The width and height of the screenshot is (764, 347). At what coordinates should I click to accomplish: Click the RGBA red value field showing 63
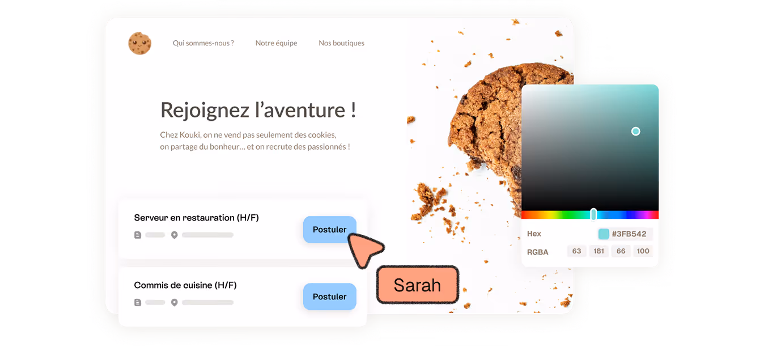576,251
